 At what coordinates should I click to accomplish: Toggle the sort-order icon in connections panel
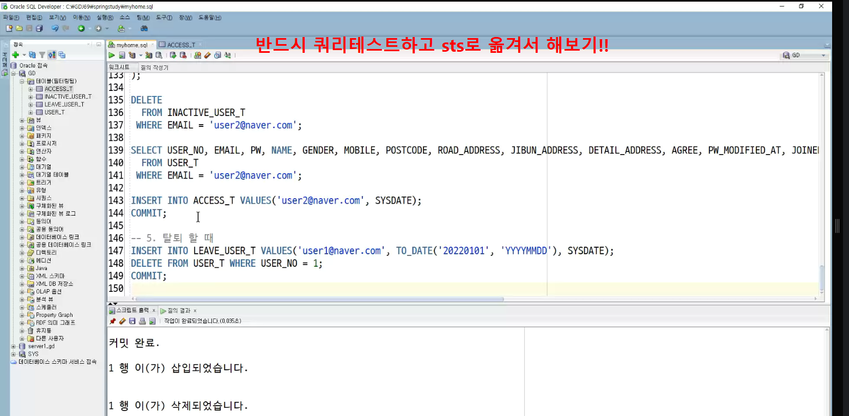click(x=52, y=55)
